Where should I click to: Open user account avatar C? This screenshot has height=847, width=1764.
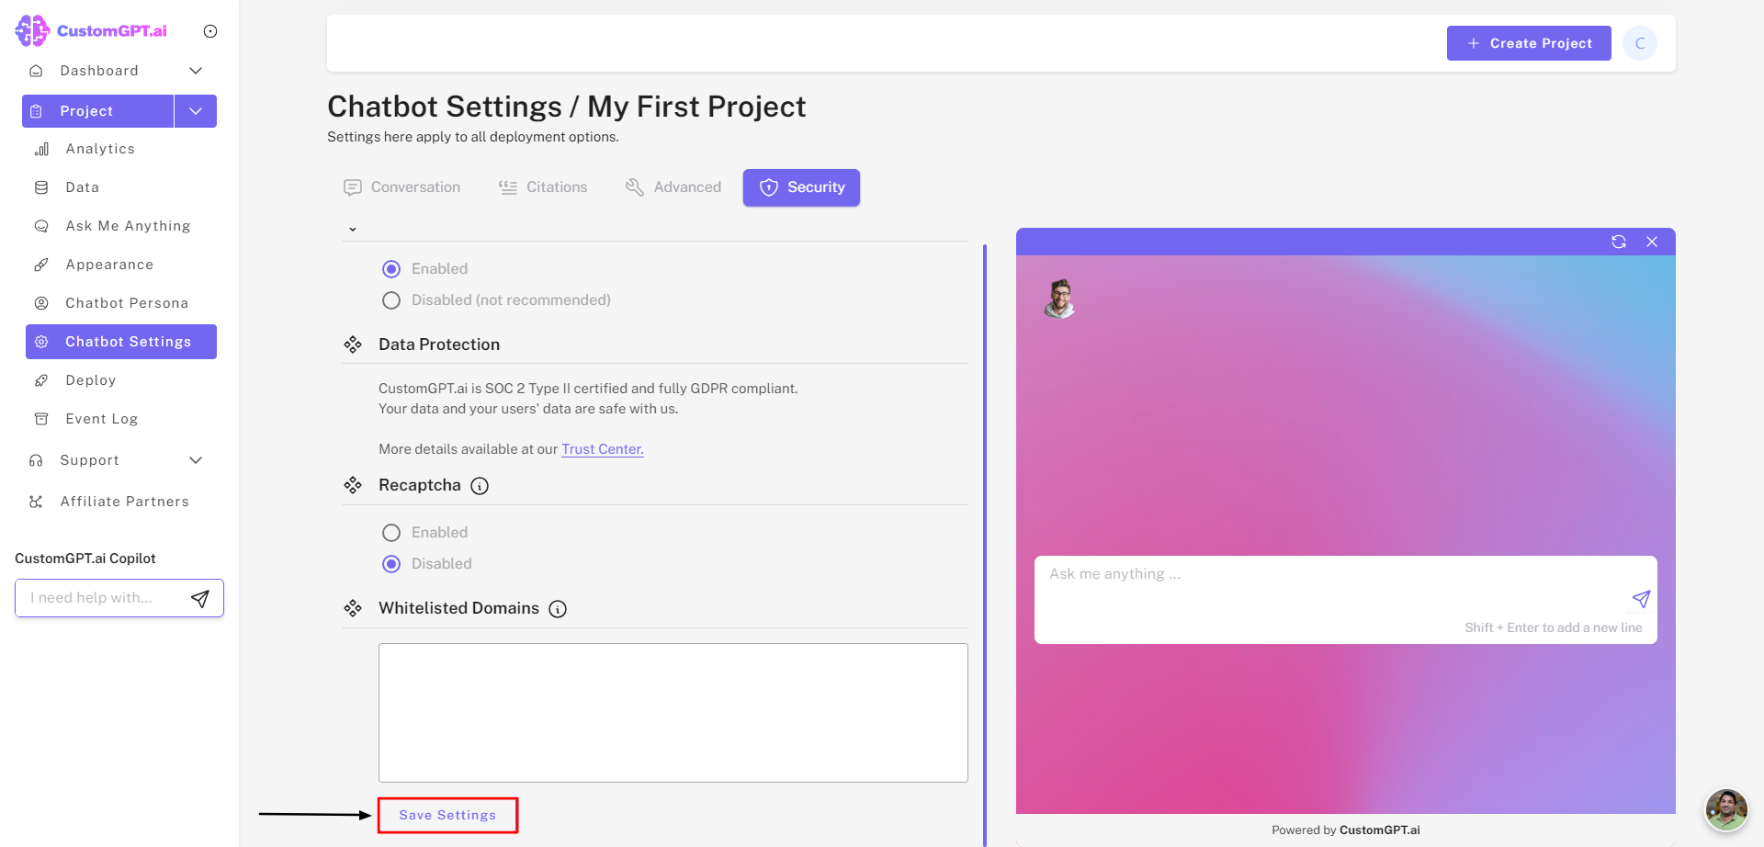(1640, 43)
